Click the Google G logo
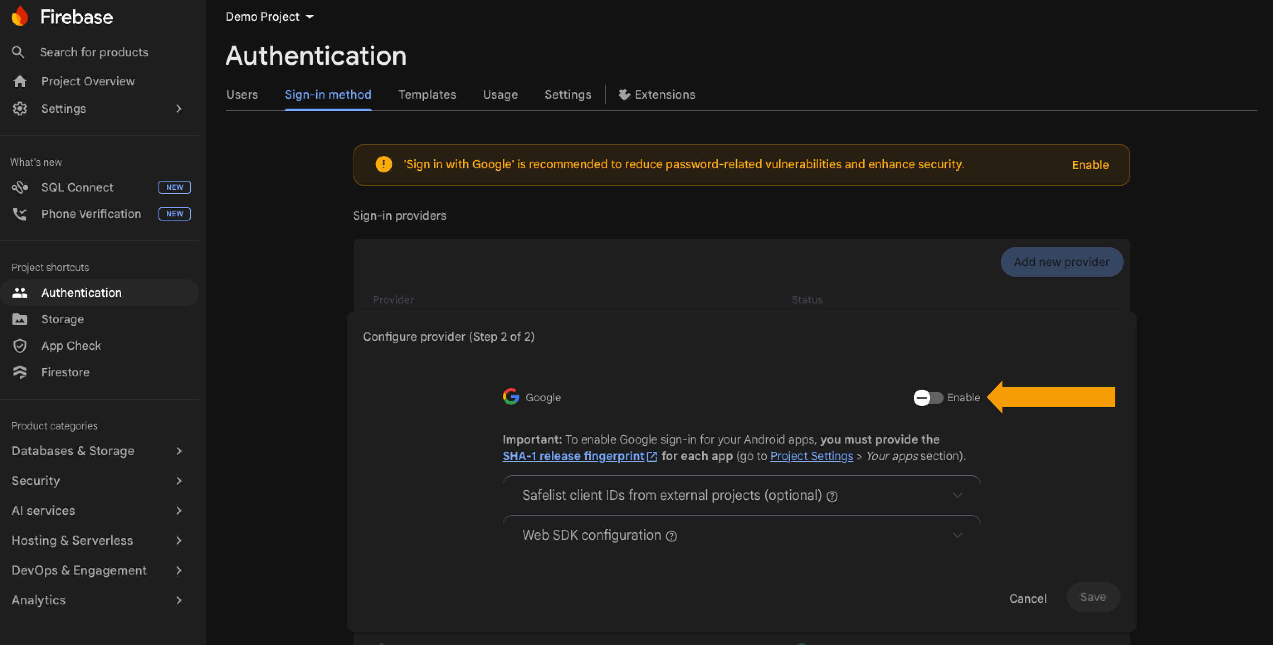The height and width of the screenshot is (645, 1273). [511, 396]
